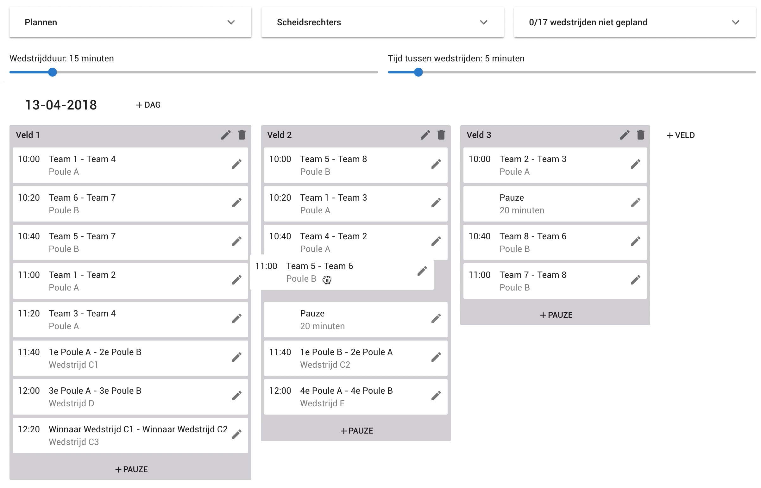Expand the Plannen panel
761x488 pixels.
tap(130, 22)
